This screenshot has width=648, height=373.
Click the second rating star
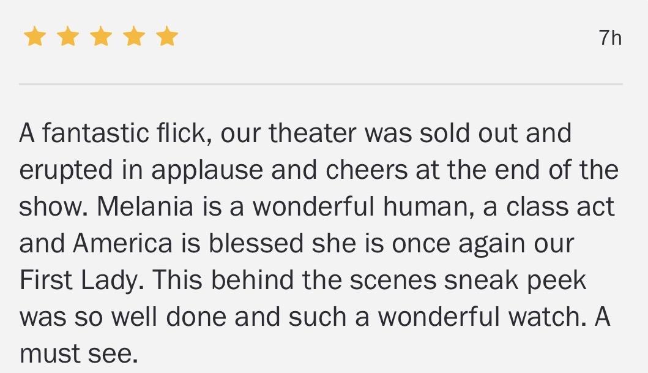point(68,37)
